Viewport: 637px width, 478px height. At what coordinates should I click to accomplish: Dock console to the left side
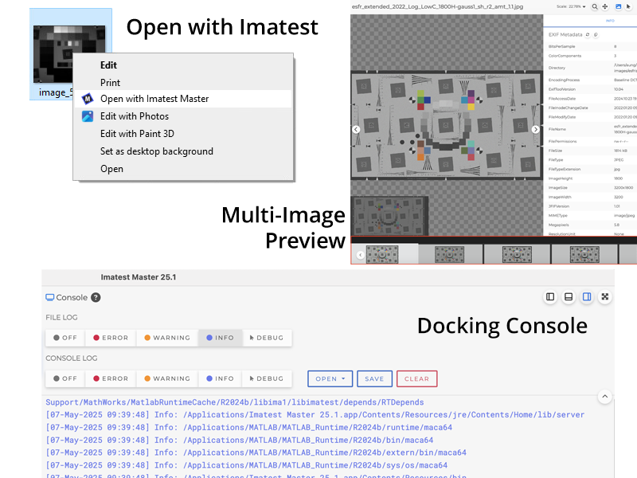tap(550, 296)
